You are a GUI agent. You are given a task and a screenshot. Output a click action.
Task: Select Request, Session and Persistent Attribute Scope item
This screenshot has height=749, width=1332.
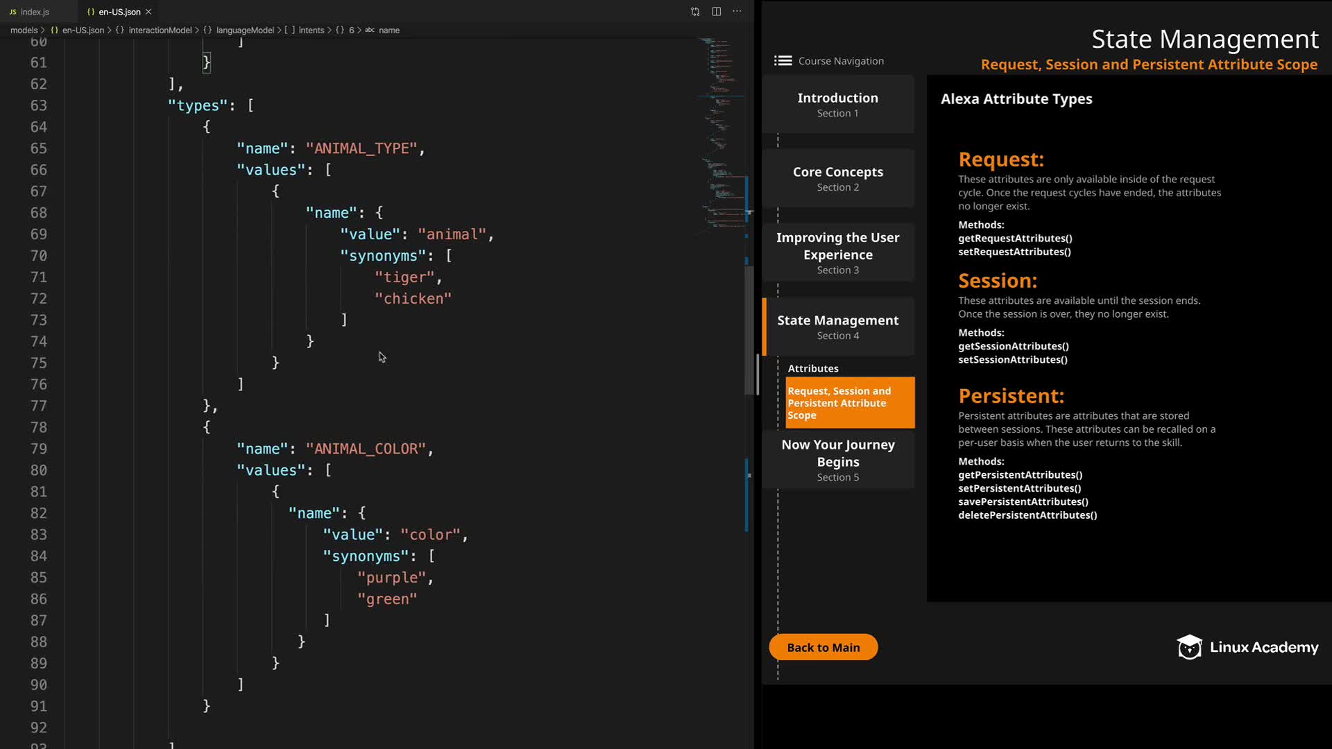tap(849, 403)
